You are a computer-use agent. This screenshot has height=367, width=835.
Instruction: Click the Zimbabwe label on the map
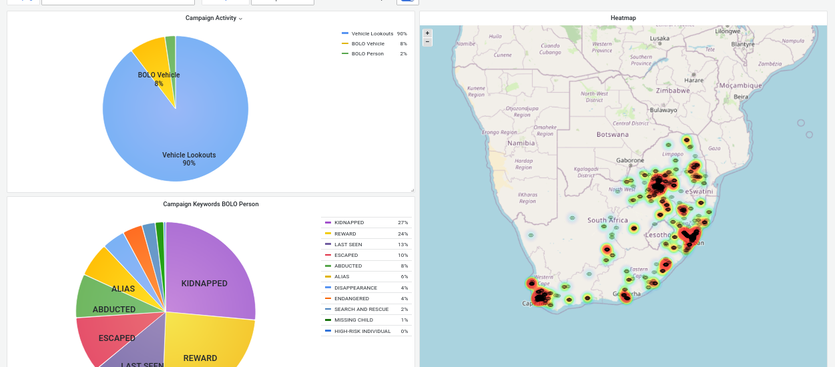(x=673, y=90)
